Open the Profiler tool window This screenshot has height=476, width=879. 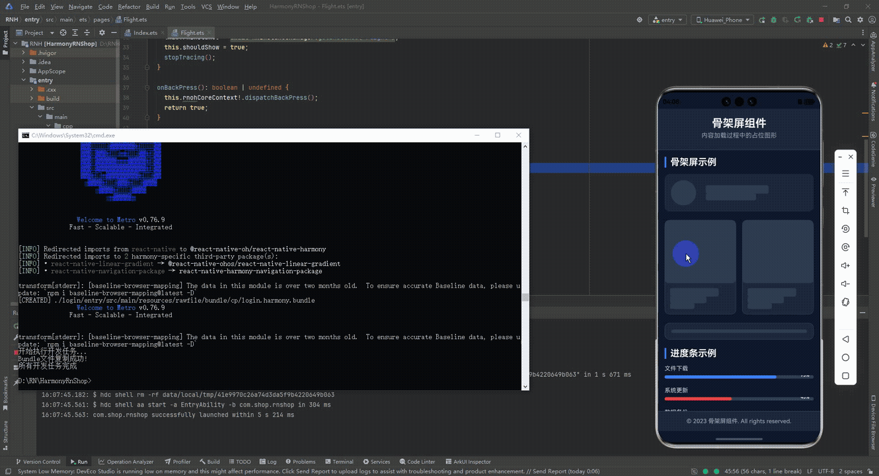(177, 461)
